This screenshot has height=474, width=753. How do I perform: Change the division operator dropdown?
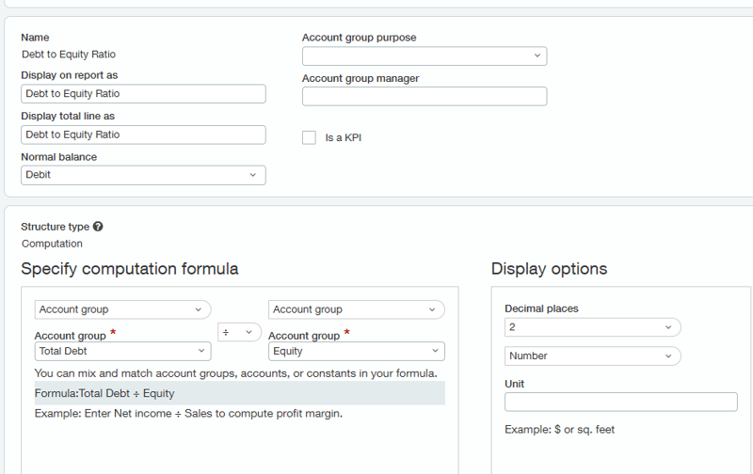coord(239,332)
